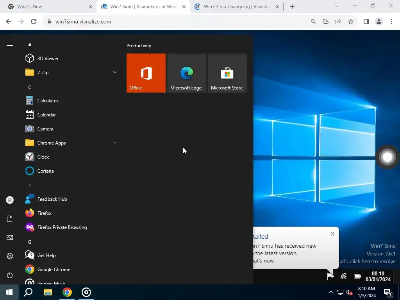Click the network tray icon
Image resolution: width=400 pixels, height=300 pixels.
tap(340, 292)
